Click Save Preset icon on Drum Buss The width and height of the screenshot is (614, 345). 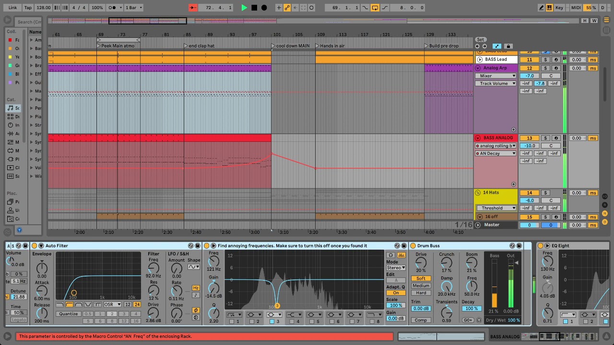coord(520,246)
